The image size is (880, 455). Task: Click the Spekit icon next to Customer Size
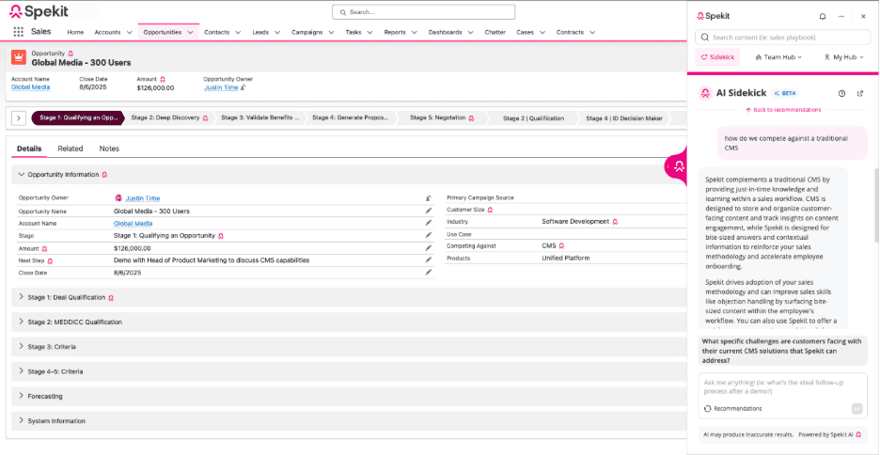490,210
